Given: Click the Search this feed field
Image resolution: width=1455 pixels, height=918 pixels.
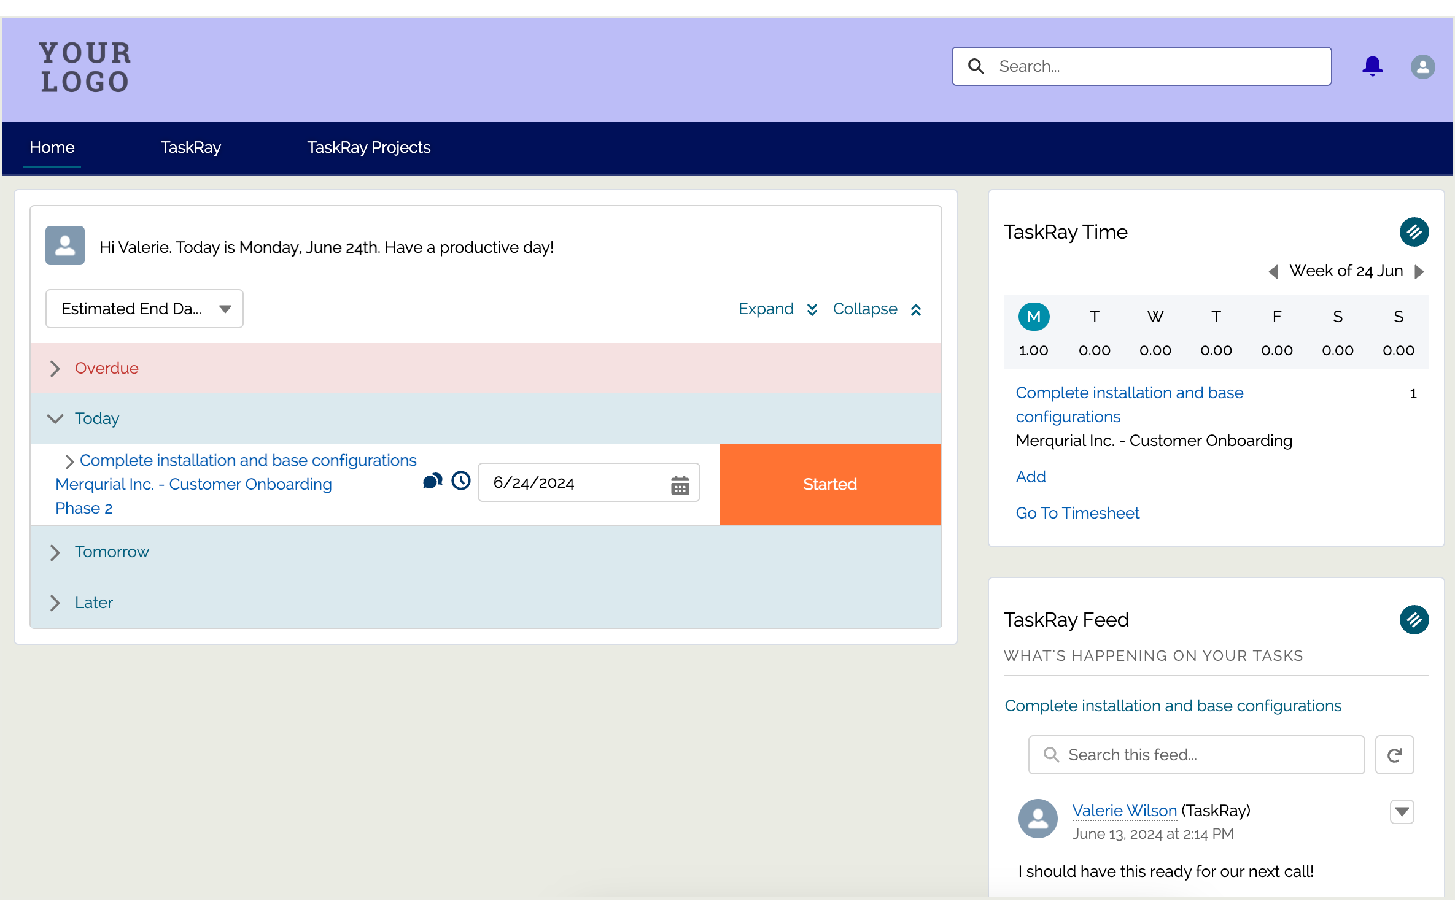Looking at the screenshot, I should [1196, 755].
